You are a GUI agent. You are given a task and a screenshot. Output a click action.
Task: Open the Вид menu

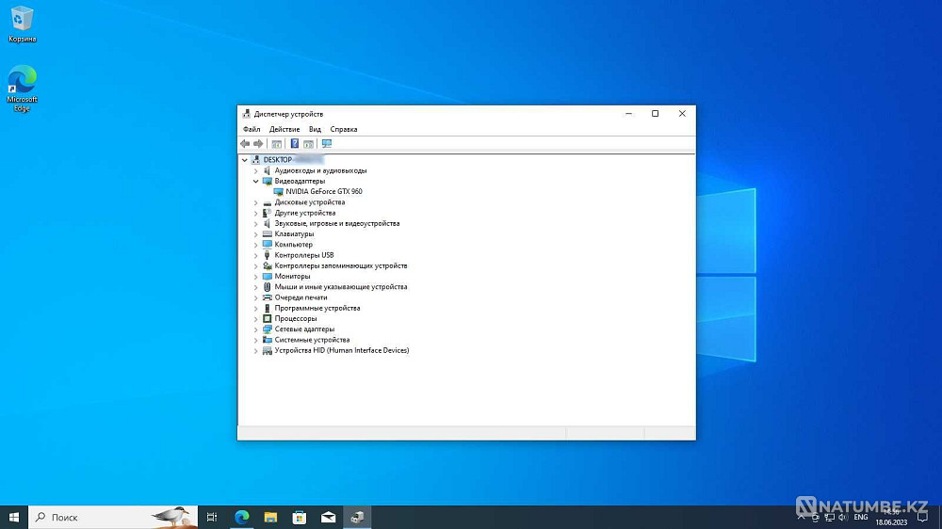[x=315, y=129]
